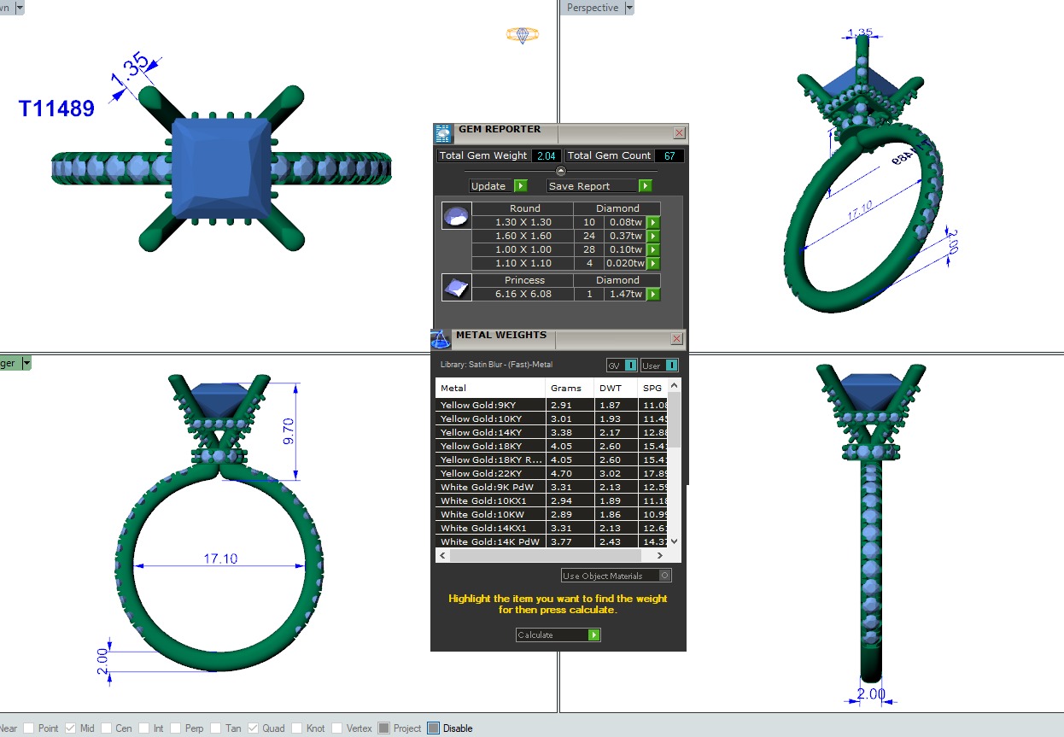
Task: Select the Princess gem shape icon
Action: [x=455, y=288]
